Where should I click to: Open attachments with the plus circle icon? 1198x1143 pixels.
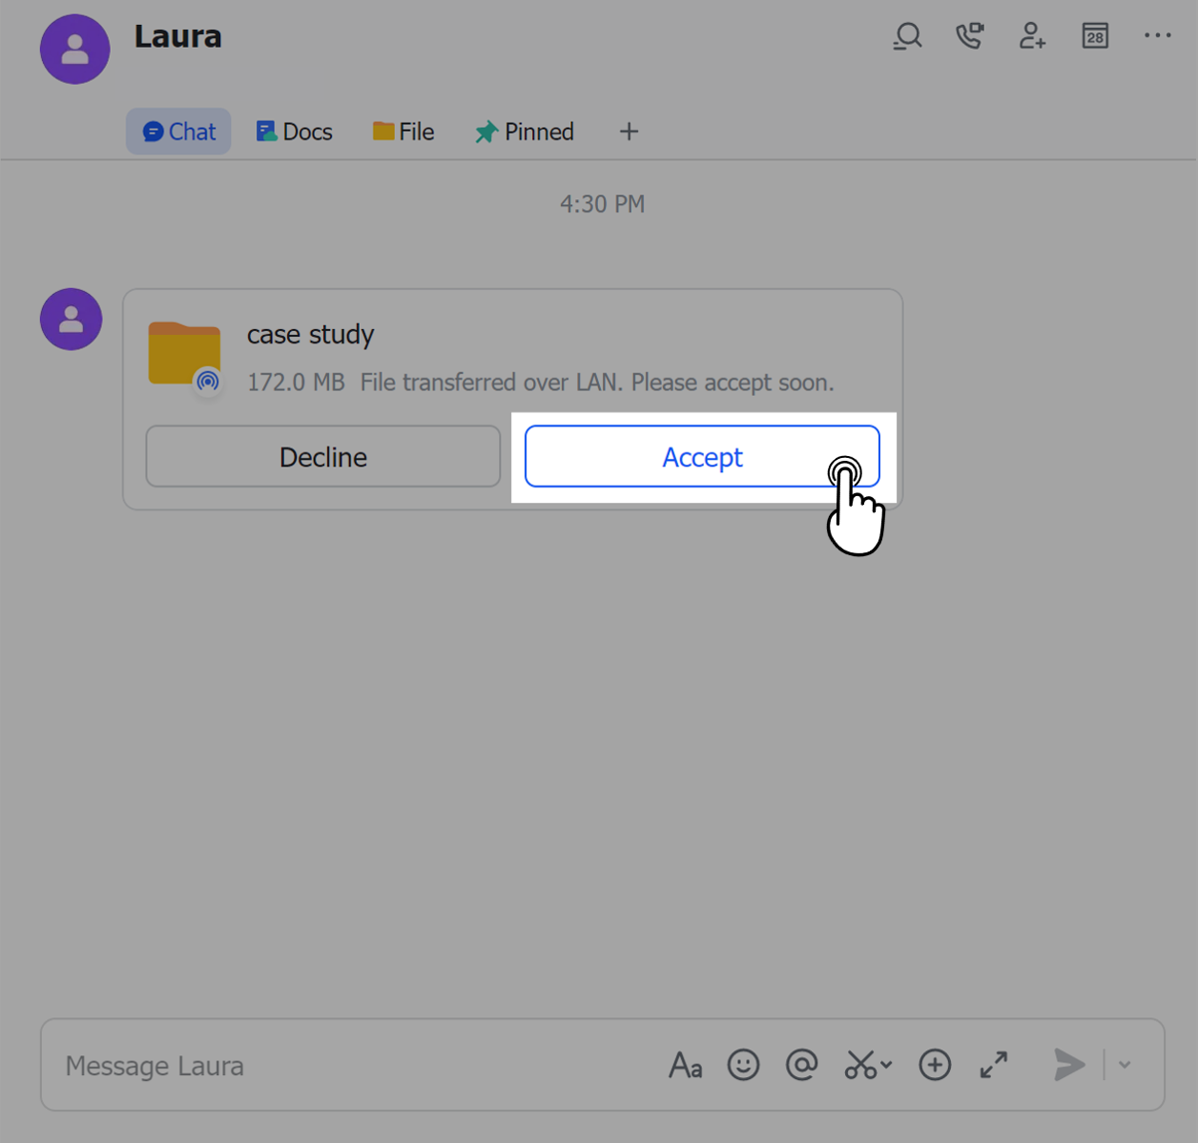(x=935, y=1065)
